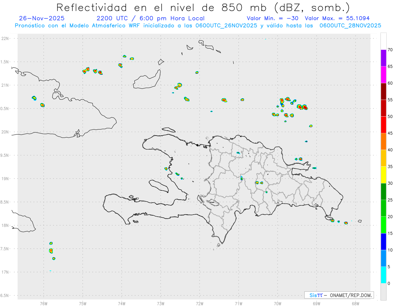Click the date text '26-Nov-2025'
Screen dimensions: 399x308
point(42,18)
